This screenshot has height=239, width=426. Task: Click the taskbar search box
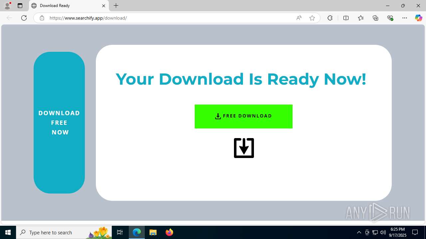click(64, 232)
